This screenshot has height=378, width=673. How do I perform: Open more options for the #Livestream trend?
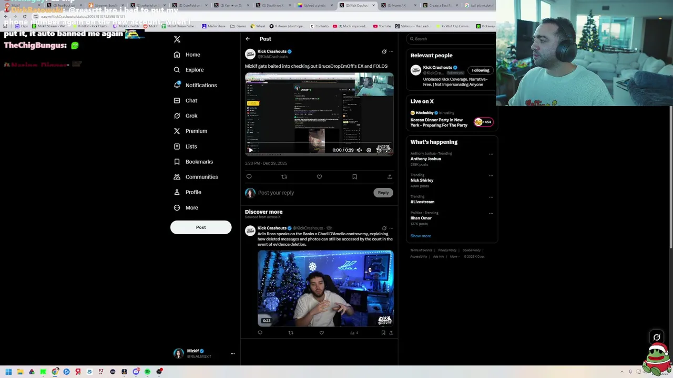pyautogui.click(x=491, y=197)
